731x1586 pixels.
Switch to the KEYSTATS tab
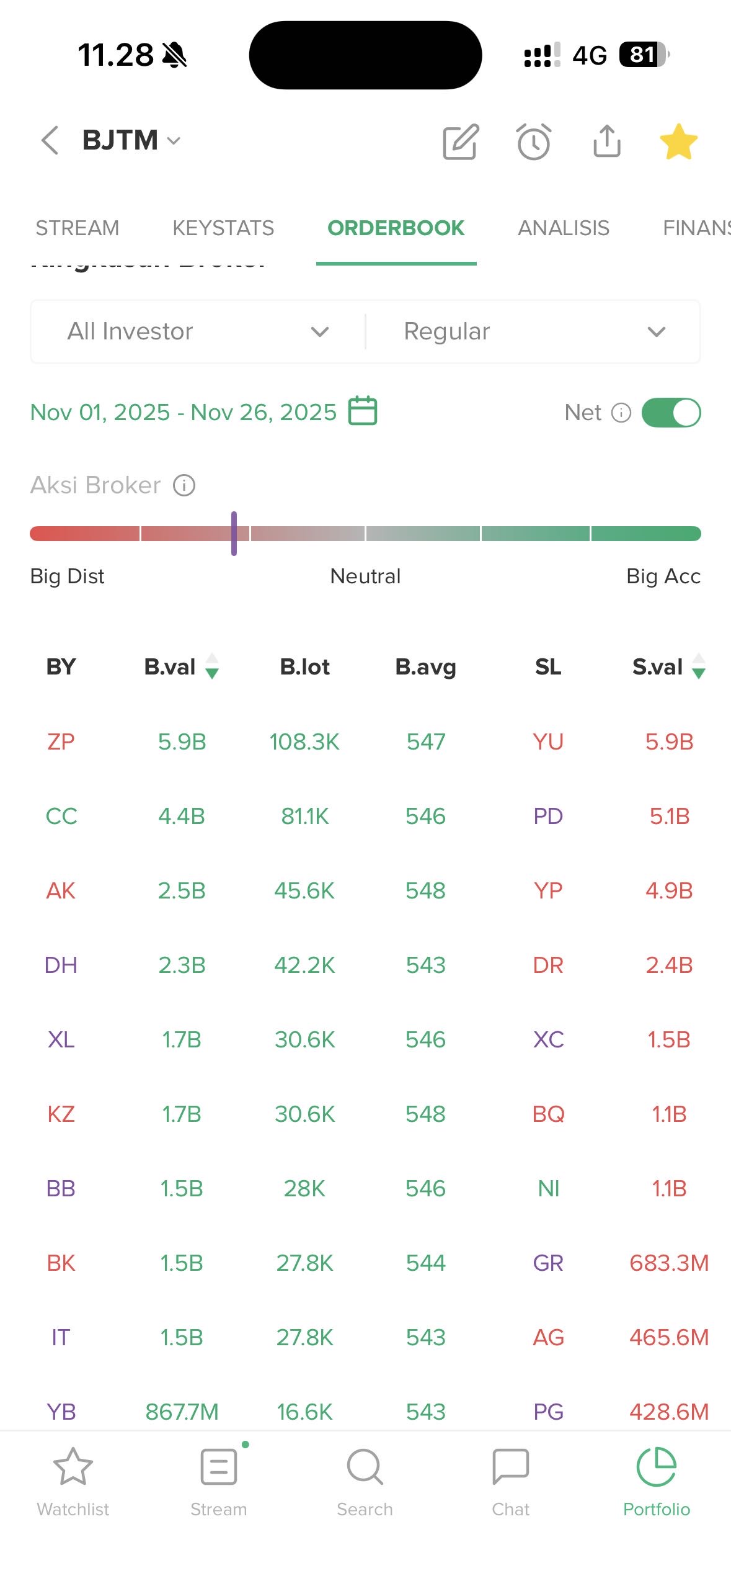coord(223,228)
